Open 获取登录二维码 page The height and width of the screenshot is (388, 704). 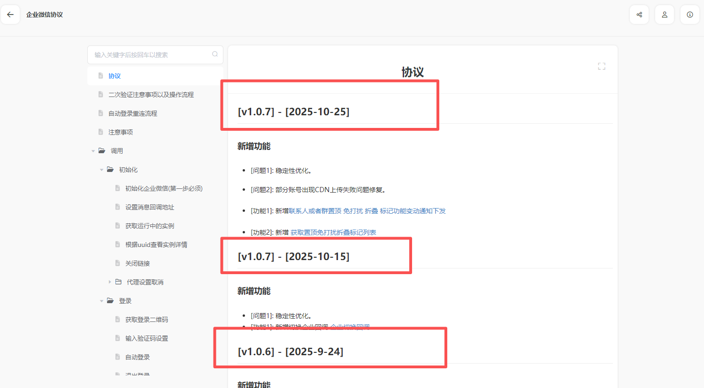[x=155, y=320]
